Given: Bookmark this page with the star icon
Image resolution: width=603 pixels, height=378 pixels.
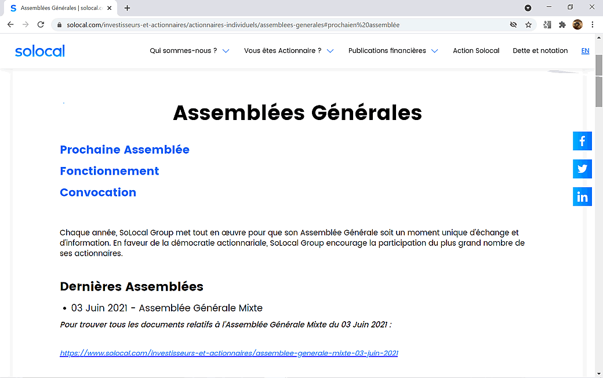Looking at the screenshot, I should coord(528,25).
